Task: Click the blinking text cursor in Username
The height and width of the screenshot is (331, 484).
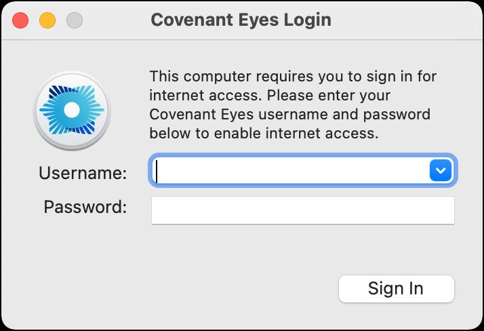Action: [x=157, y=172]
